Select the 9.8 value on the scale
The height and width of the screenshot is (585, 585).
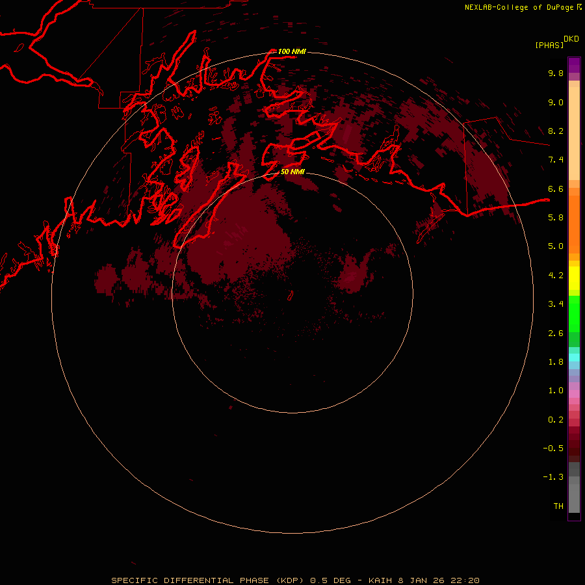(x=556, y=73)
